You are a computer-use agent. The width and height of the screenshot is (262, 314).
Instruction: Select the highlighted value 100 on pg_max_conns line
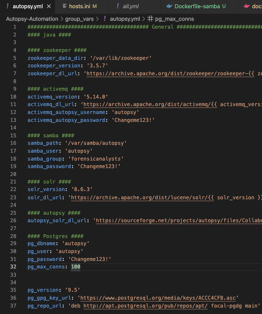[x=75, y=267]
